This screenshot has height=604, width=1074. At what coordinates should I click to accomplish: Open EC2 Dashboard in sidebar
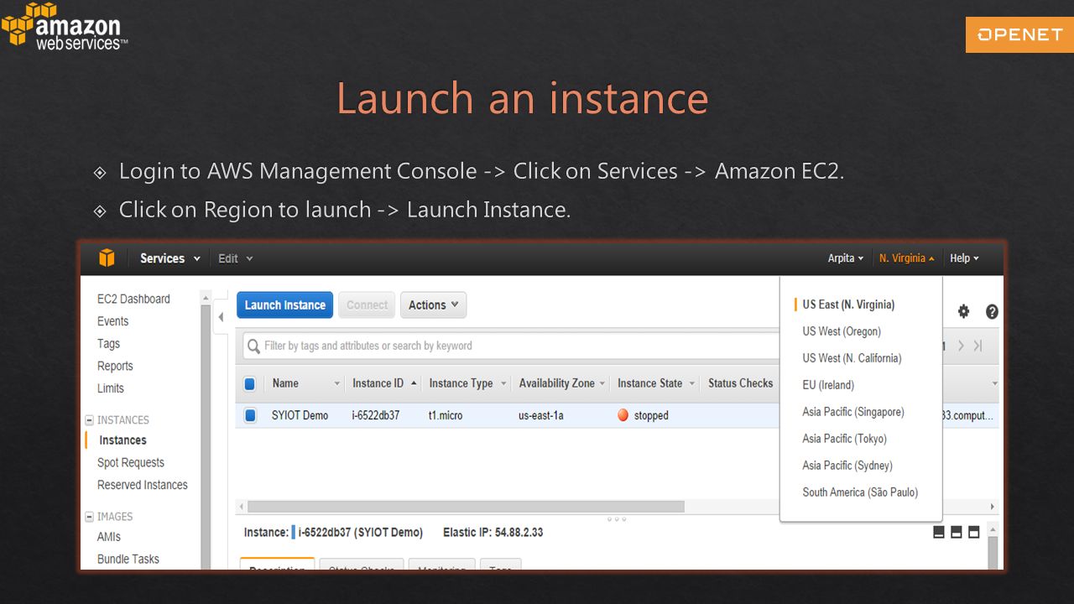pyautogui.click(x=133, y=299)
